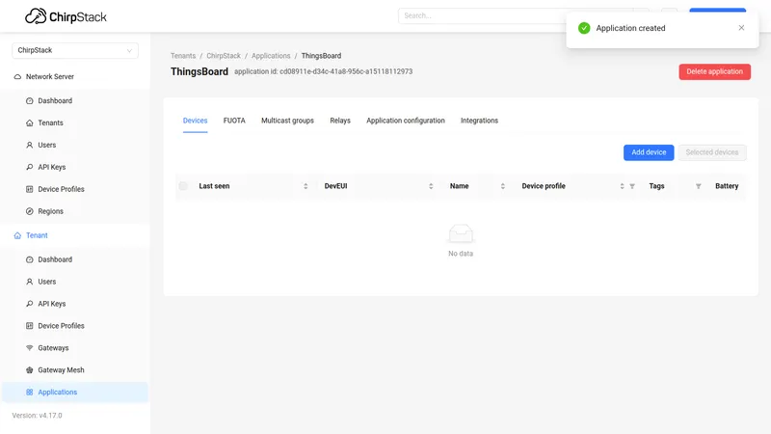Sort by Last seen column arrows
771x434 pixels.
(306, 186)
